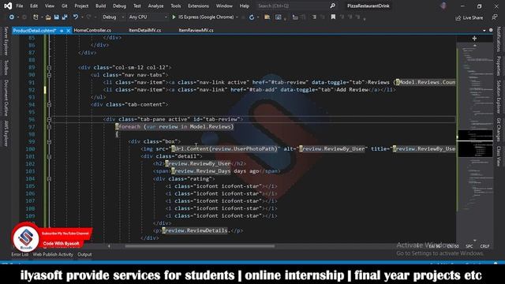
Task: Click the user account avatar
Action: 443,6
